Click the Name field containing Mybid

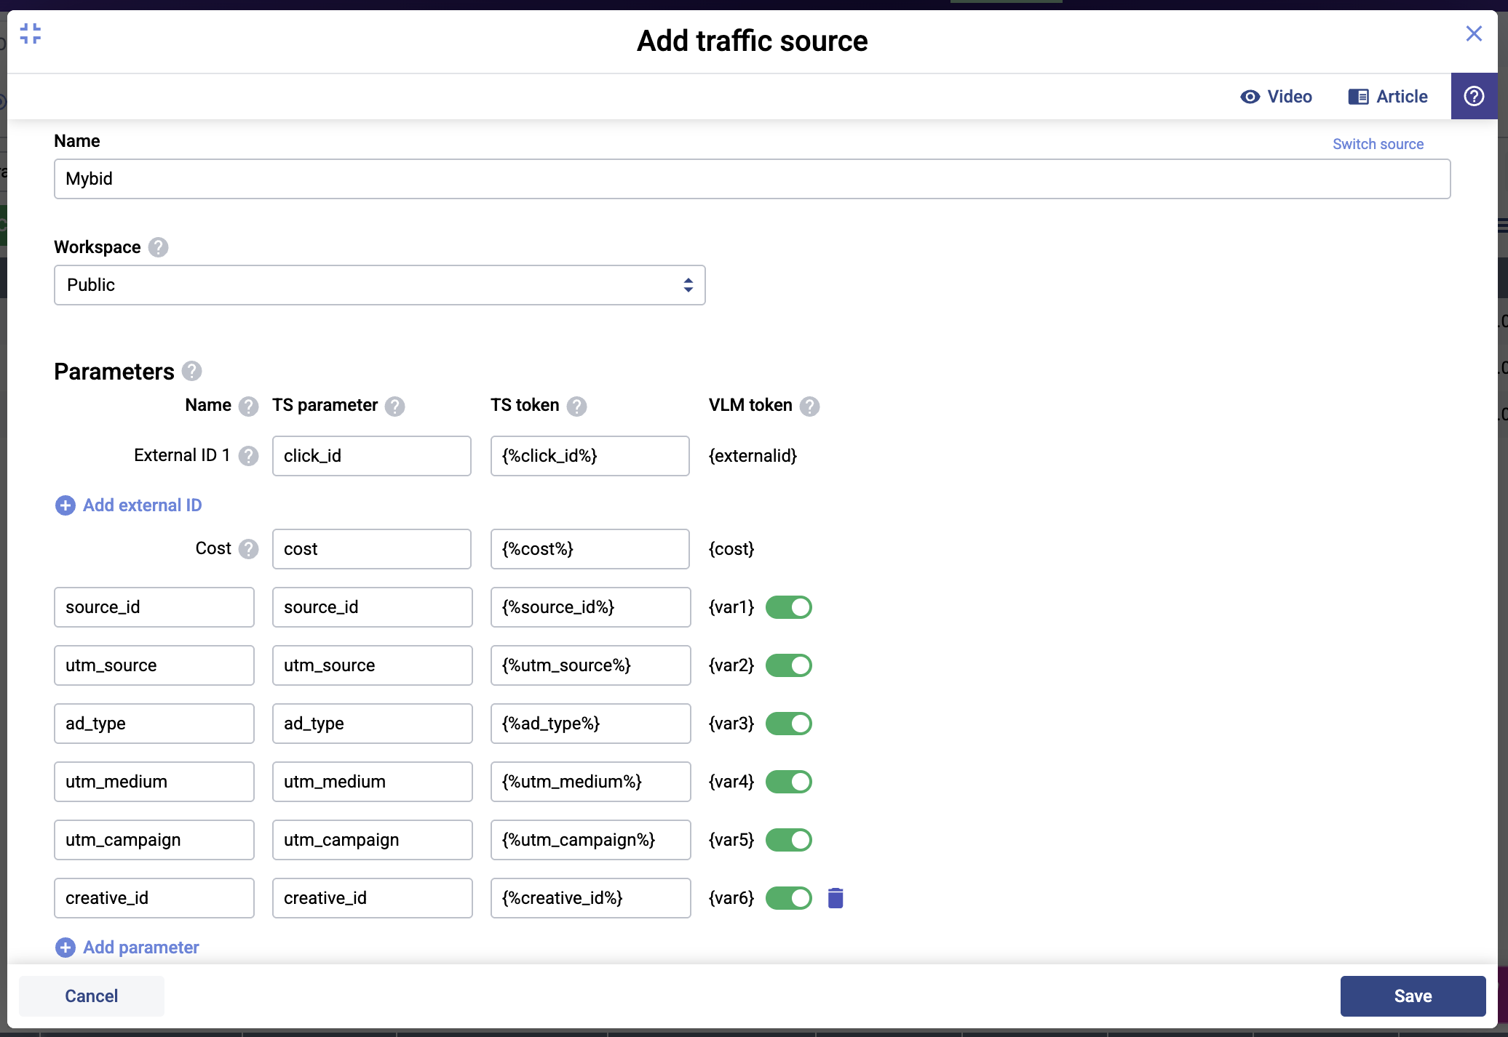coord(752,179)
